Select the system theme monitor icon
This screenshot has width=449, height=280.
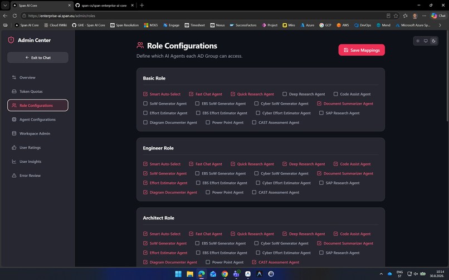click(426, 41)
